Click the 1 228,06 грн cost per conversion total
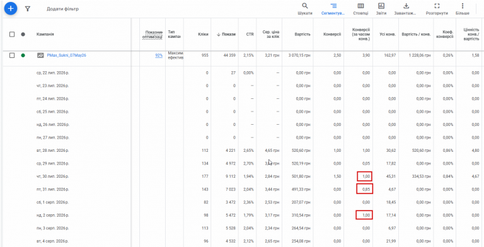Image resolution: width=484 pixels, height=247 pixels. [x=420, y=55]
